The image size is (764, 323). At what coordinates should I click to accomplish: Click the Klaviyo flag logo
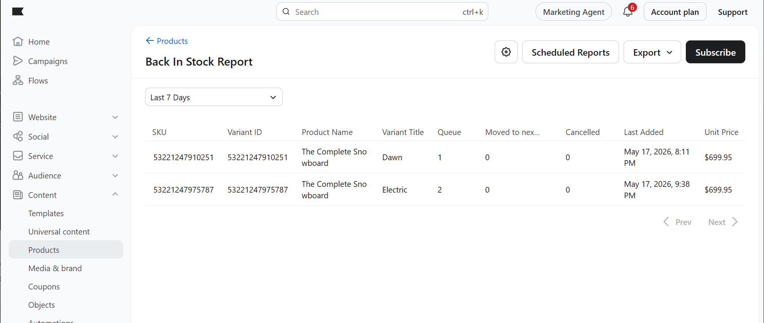click(x=18, y=11)
